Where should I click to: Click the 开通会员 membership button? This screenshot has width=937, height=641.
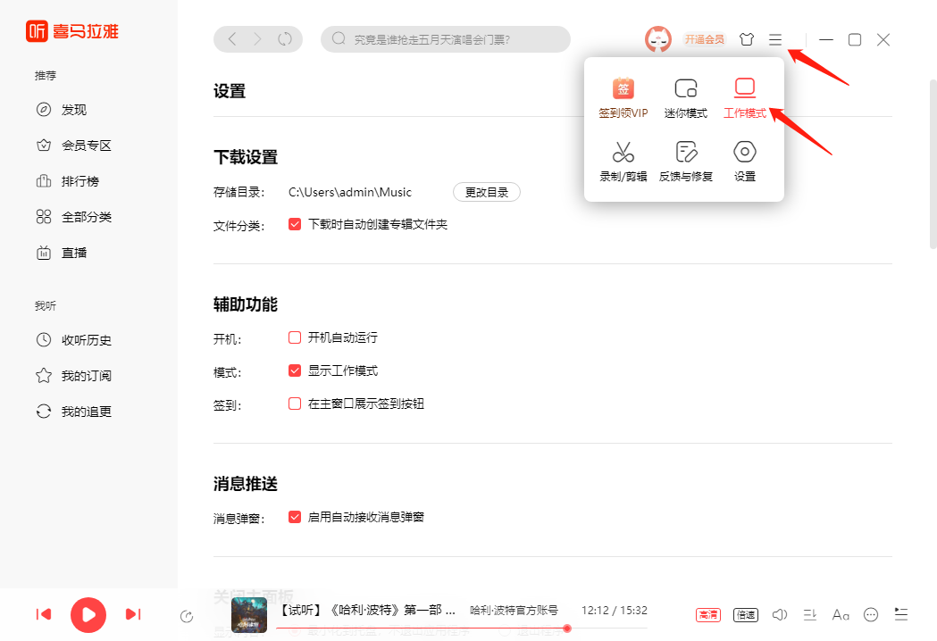[704, 39]
